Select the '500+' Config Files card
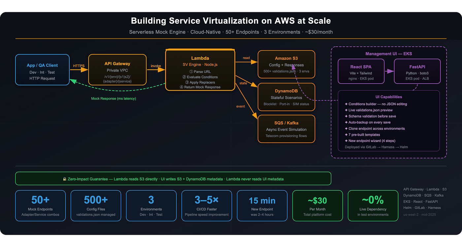Image resolution: width=462 pixels, height=247 pixels. click(x=96, y=206)
